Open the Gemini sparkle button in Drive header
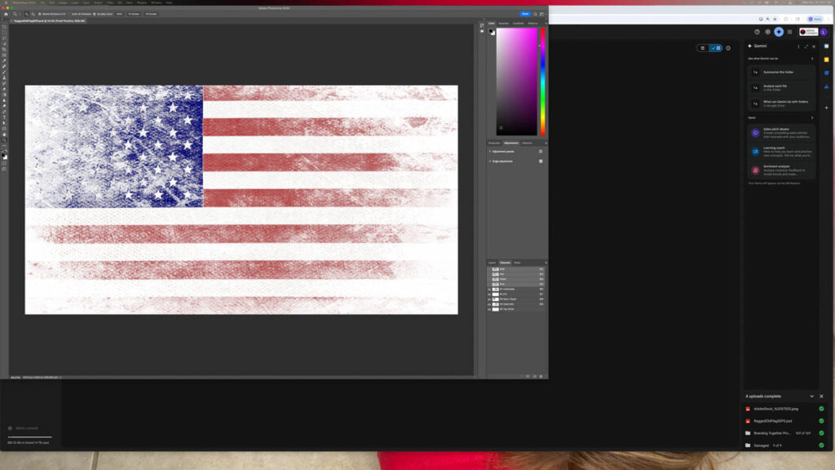The image size is (835, 470). click(x=779, y=32)
